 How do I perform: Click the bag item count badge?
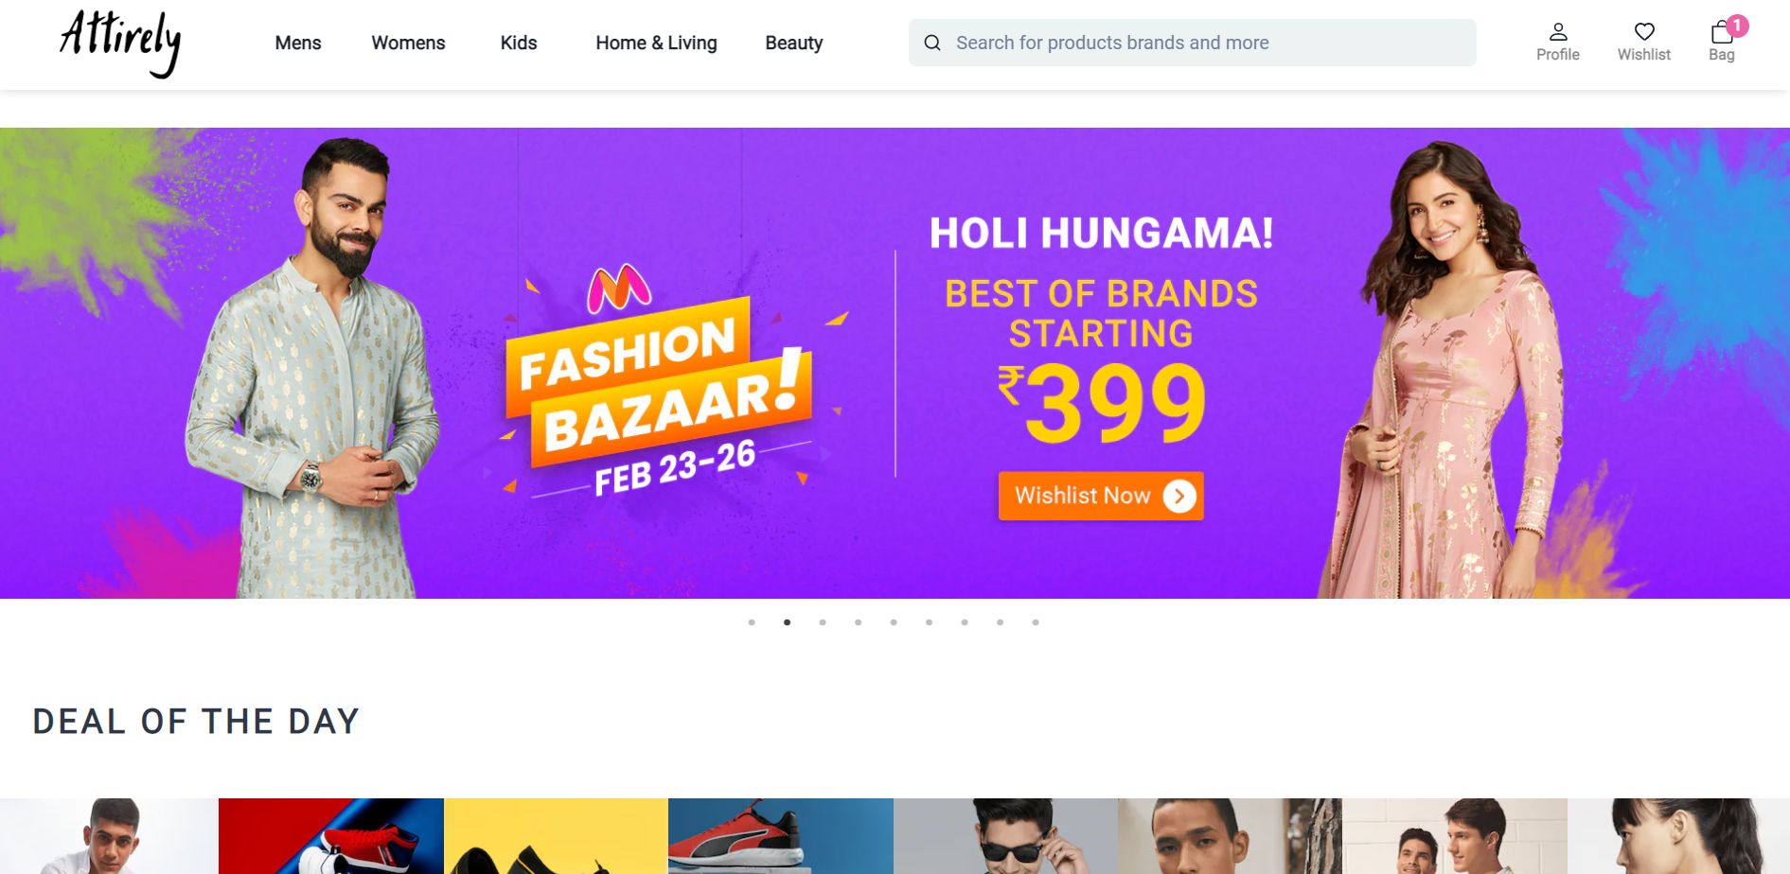pos(1737,26)
